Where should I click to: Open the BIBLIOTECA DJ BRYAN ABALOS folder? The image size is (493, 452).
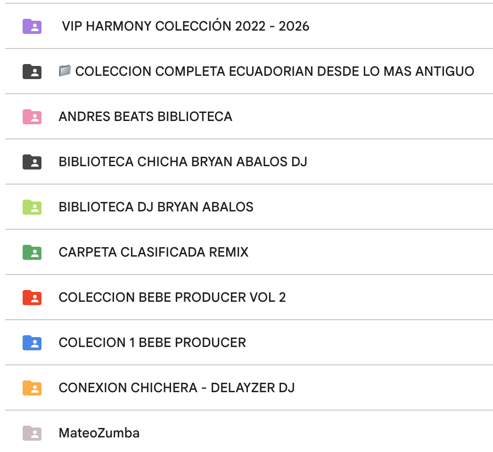[x=156, y=207]
